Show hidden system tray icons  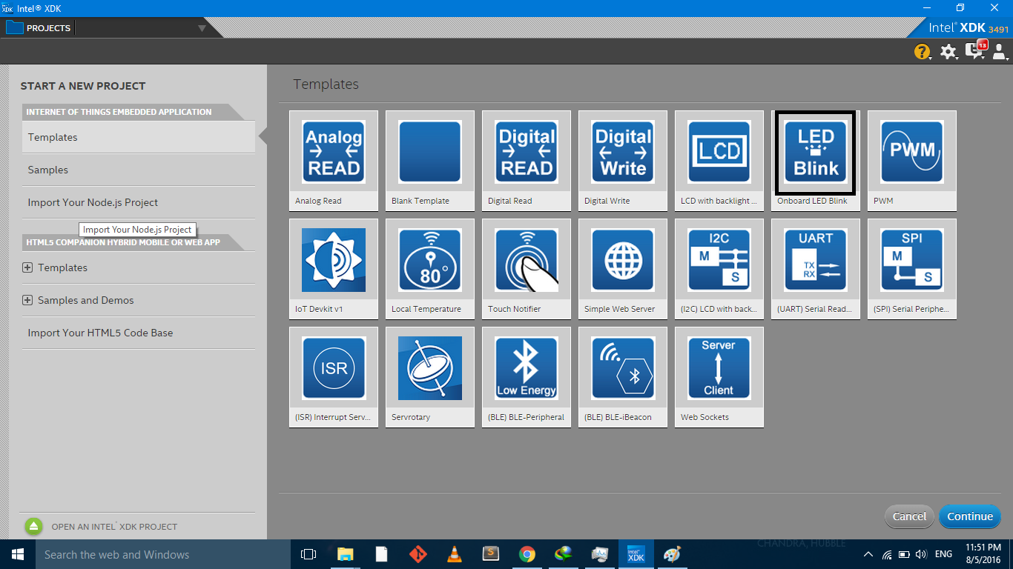868,554
